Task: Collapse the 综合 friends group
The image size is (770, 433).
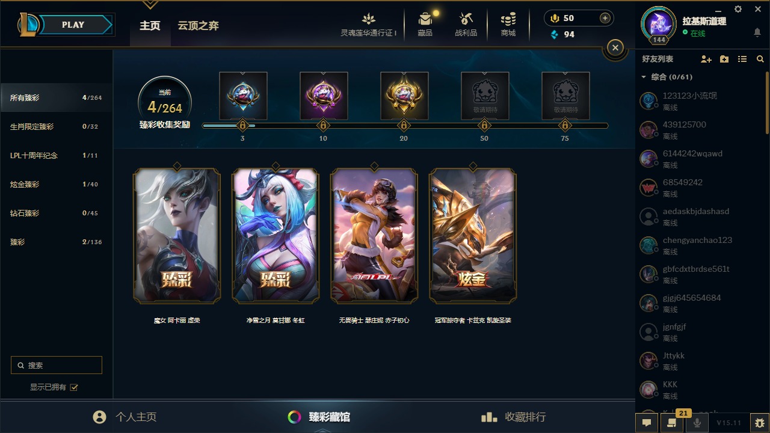Action: coord(644,77)
